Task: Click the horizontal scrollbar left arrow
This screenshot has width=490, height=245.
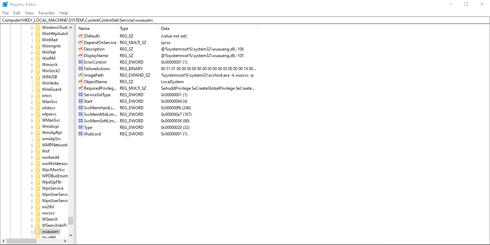Action: 3,241
